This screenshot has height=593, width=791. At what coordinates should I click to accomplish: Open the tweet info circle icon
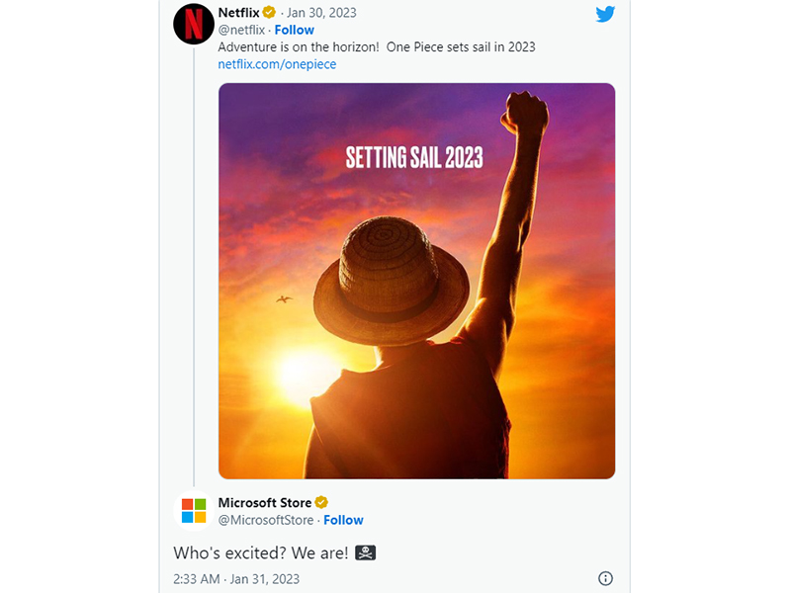(x=605, y=578)
